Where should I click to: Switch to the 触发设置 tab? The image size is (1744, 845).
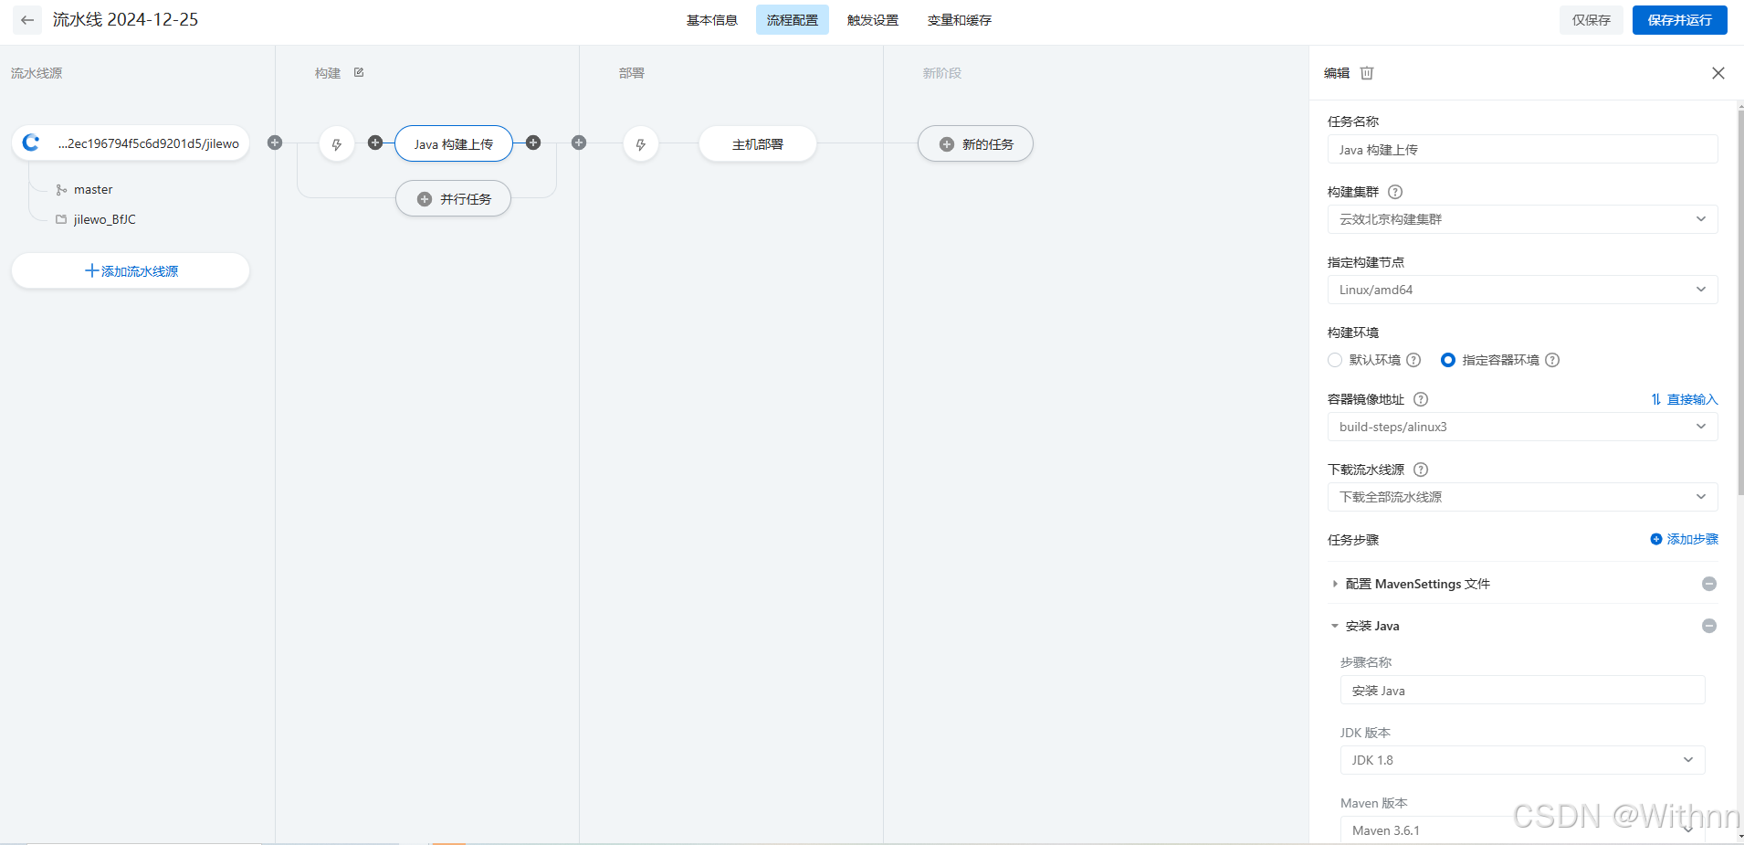pyautogui.click(x=871, y=19)
